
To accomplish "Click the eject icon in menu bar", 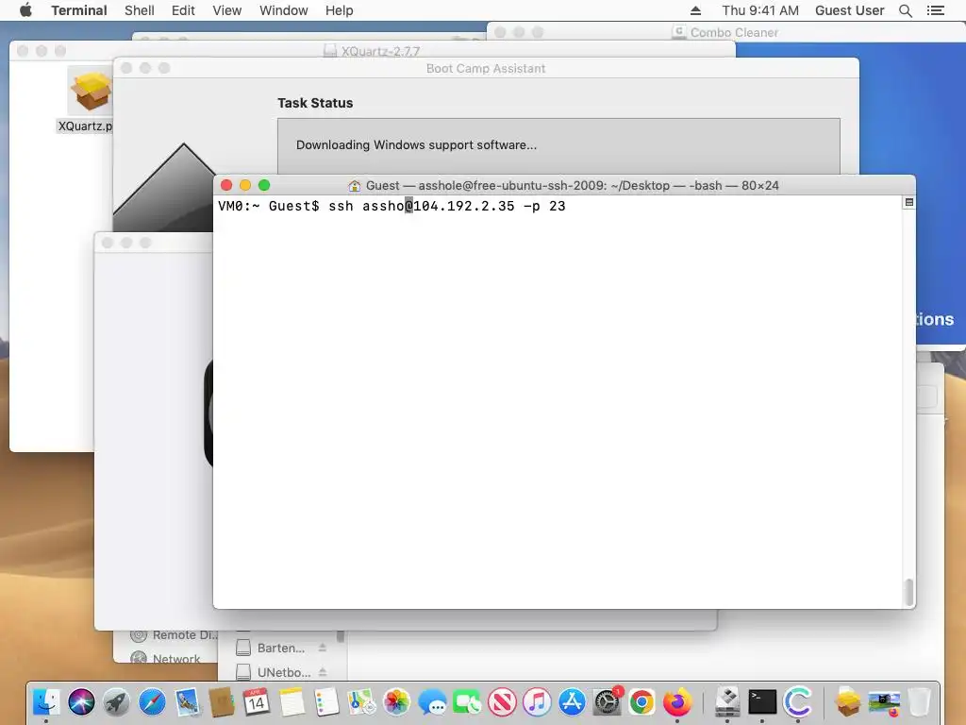I will [695, 10].
